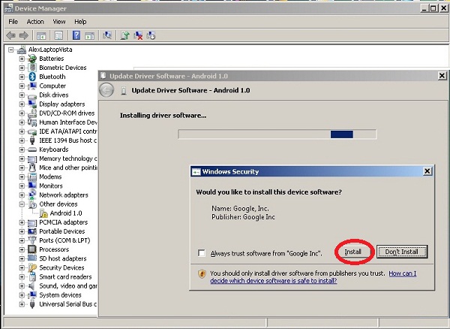Click the Keyboards category icon
This screenshot has height=329, width=450.
pos(32,149)
